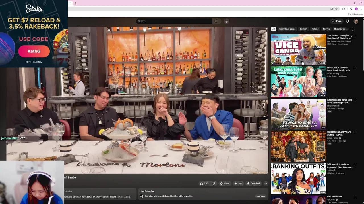Open YouTube notifications bell

348,21
